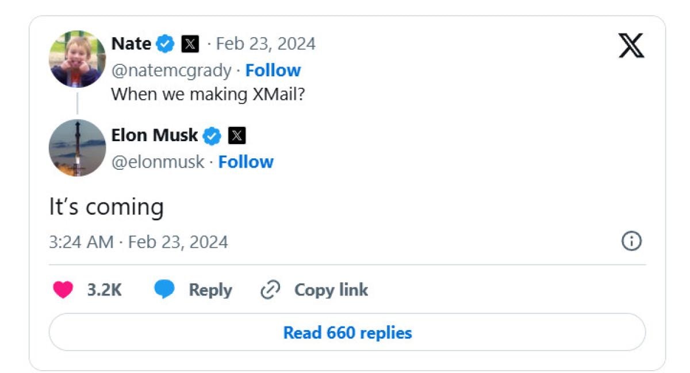Click the Reply text label
690x373 pixels.
tap(210, 290)
